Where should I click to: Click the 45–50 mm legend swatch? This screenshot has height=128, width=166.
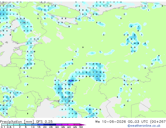(x=77, y=125)
